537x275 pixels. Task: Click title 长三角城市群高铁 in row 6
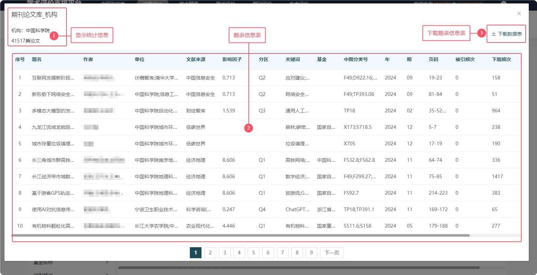53,160
